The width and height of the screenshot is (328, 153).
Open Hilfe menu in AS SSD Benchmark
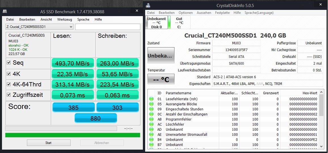98,19
